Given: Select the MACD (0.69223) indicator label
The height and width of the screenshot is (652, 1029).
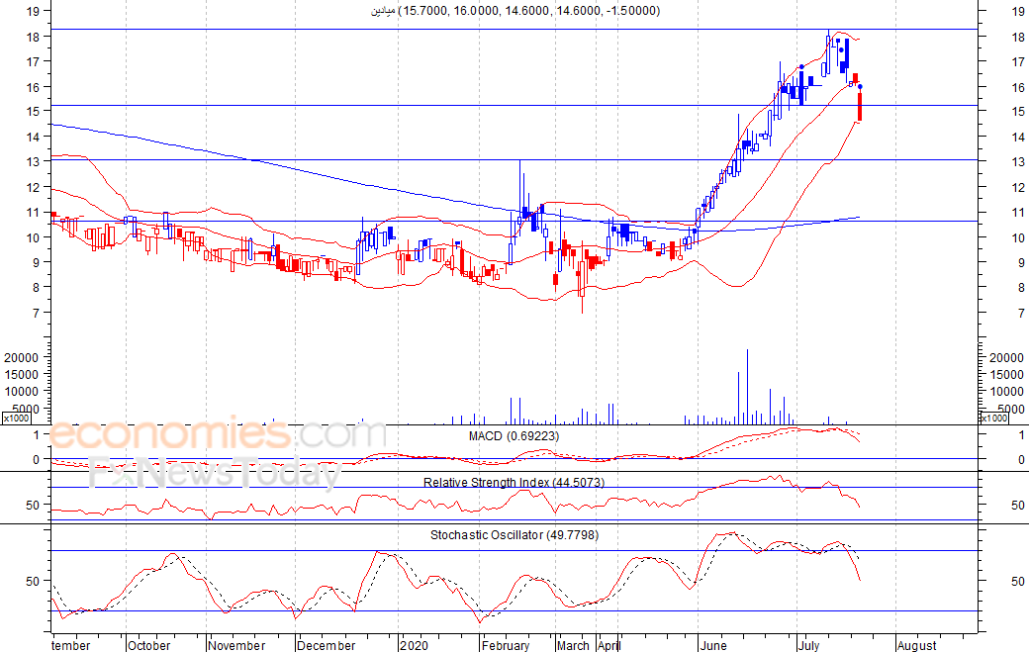Looking at the screenshot, I should click(514, 436).
